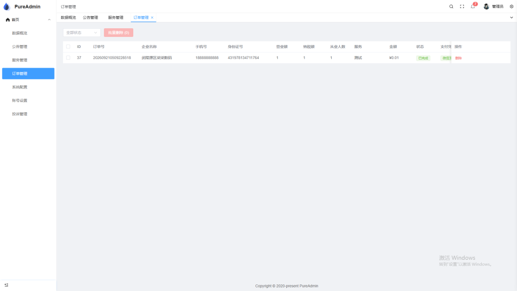517x291 pixels.
Task: Click the ¥0.01 amount cell
Action: coord(394,58)
